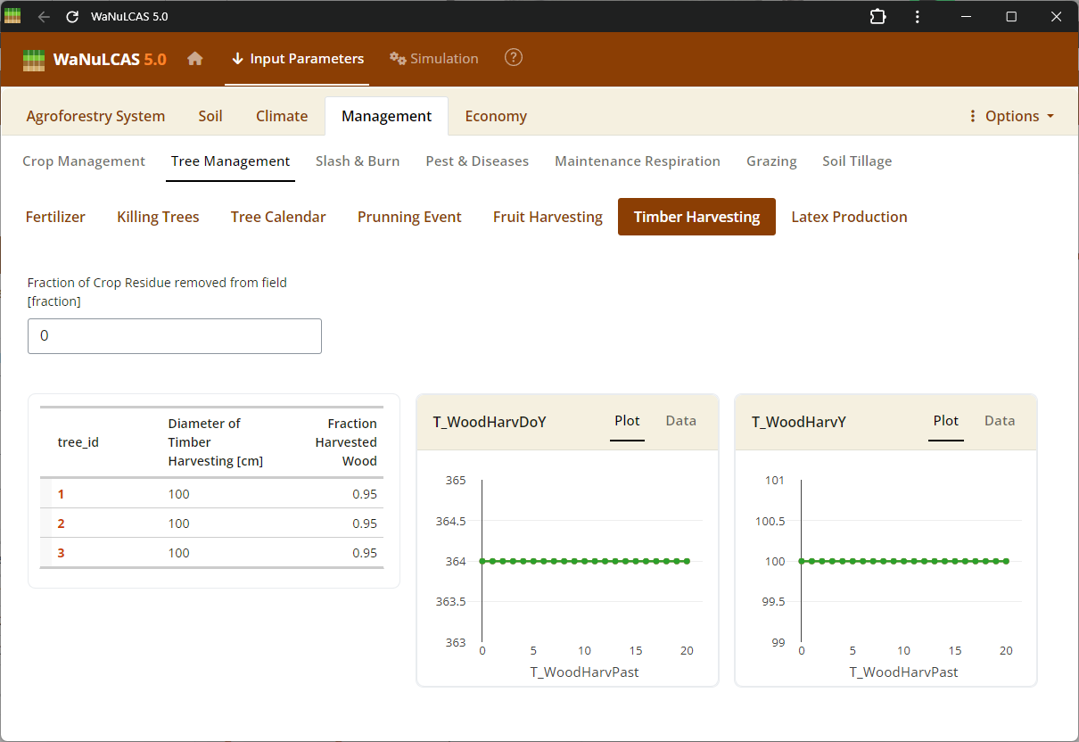Click the back arrow in title bar

(x=44, y=17)
